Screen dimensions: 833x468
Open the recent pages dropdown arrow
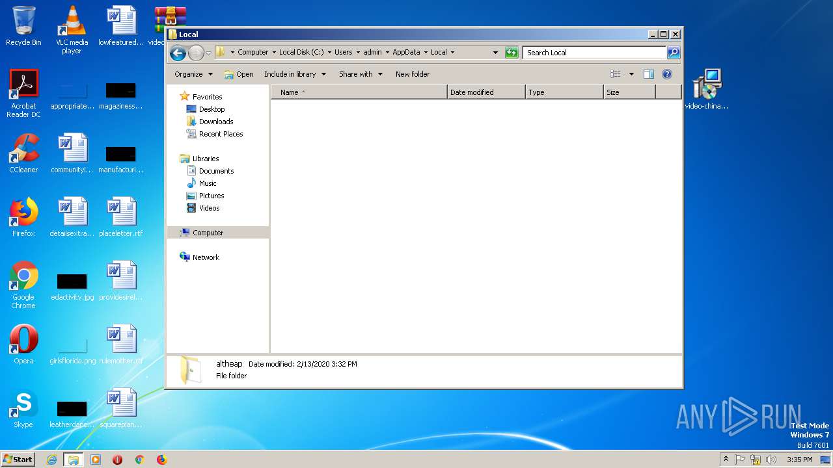point(208,53)
